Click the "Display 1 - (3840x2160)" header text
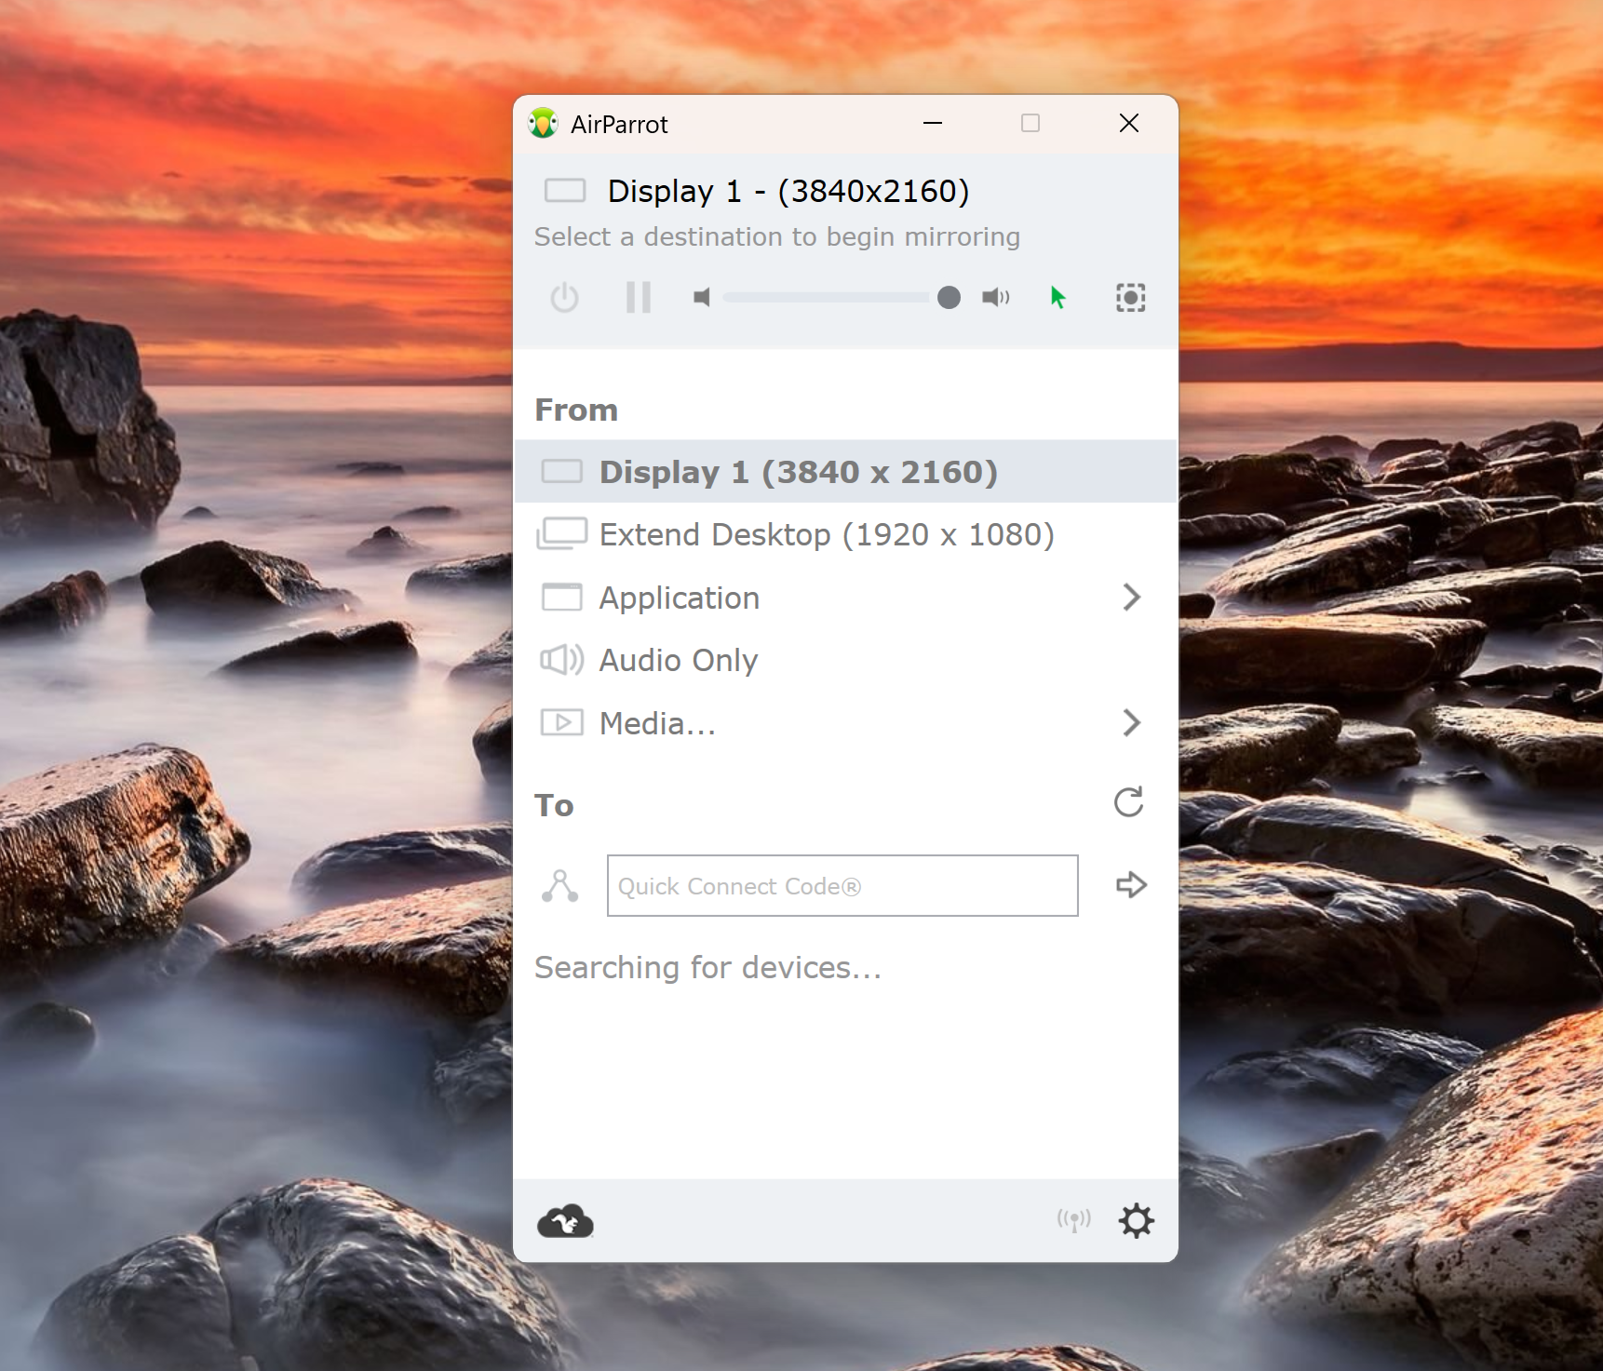 [x=788, y=191]
